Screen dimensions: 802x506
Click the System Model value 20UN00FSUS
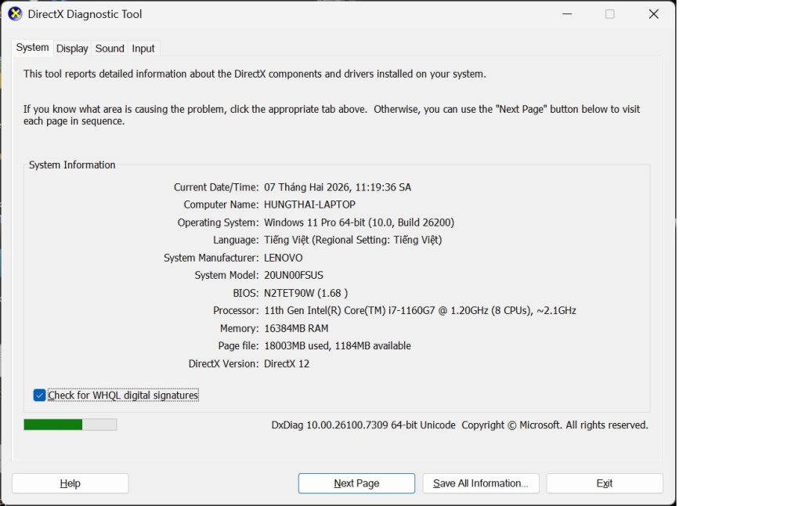(x=294, y=275)
